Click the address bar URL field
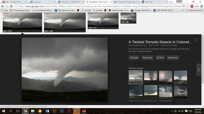The image size is (204, 114). click(99, 6)
